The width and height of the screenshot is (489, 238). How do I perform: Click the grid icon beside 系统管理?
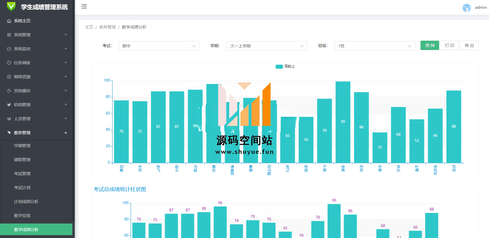pos(9,35)
